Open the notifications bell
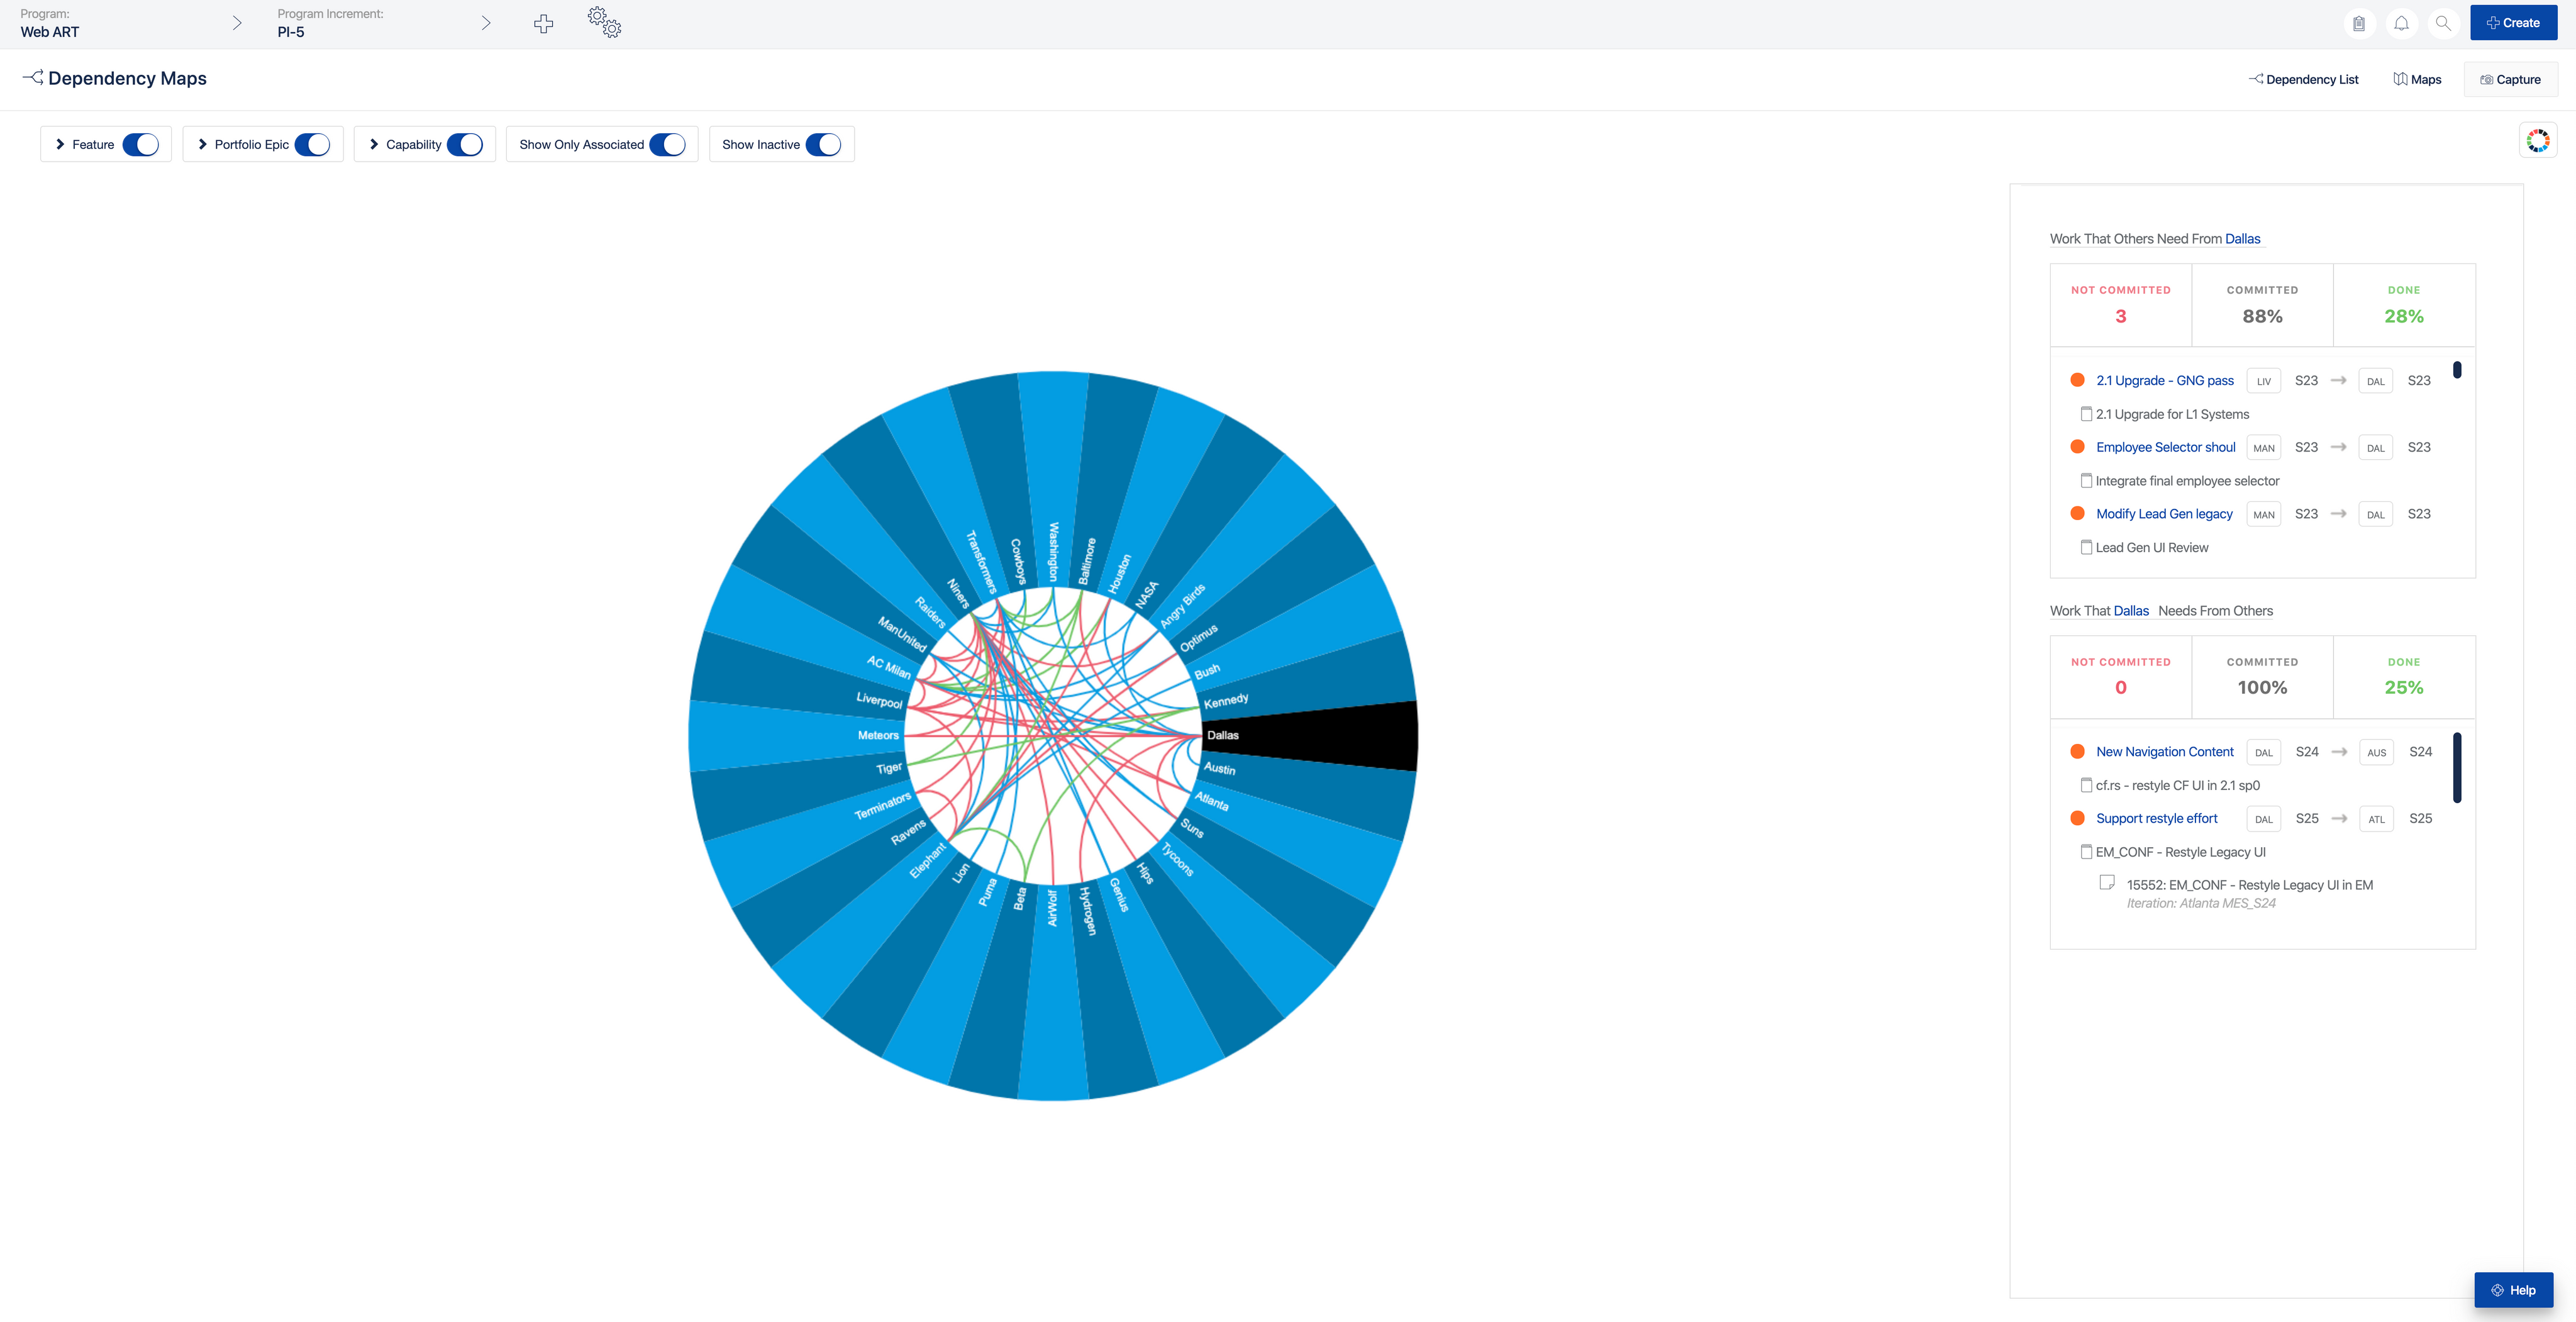Image resolution: width=2576 pixels, height=1322 pixels. (2401, 23)
